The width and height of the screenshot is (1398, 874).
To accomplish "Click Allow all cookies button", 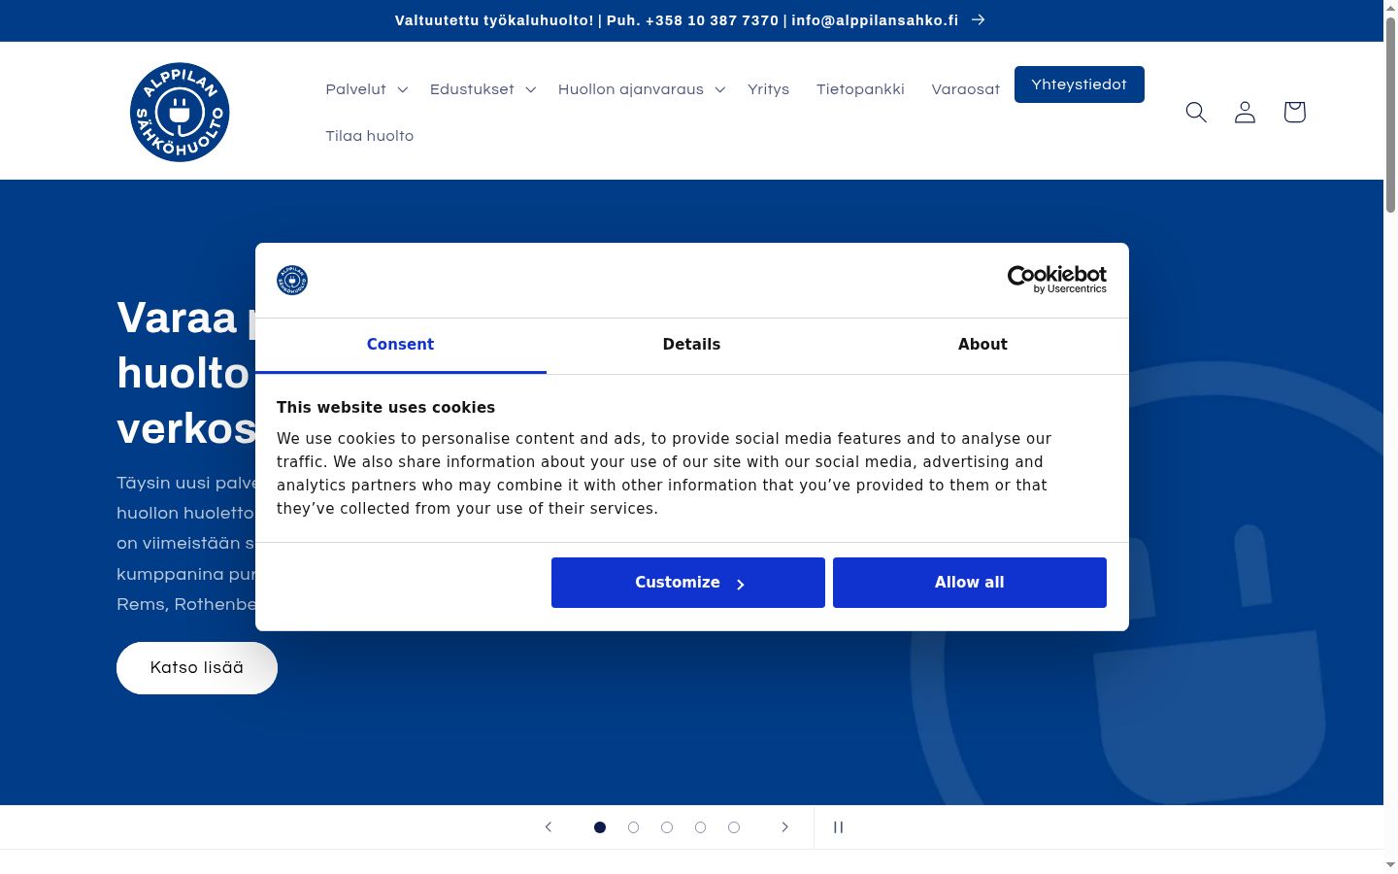I will pyautogui.click(x=970, y=583).
